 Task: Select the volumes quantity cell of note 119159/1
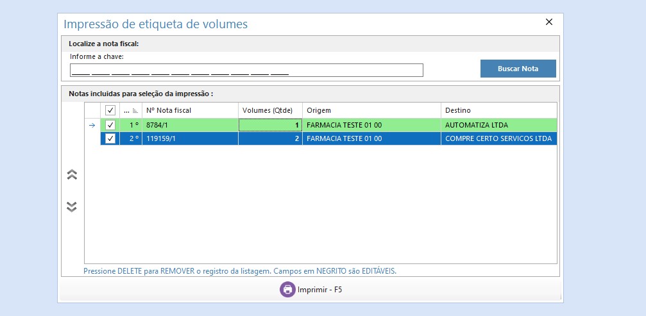(x=270, y=138)
